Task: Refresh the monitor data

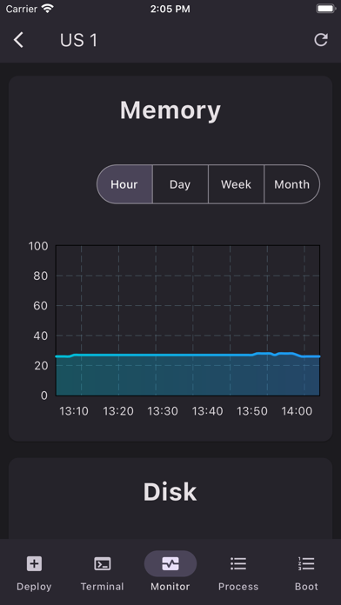Action: 321,40
